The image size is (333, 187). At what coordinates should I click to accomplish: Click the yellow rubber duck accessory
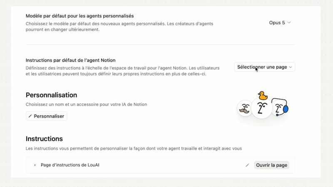click(x=263, y=96)
